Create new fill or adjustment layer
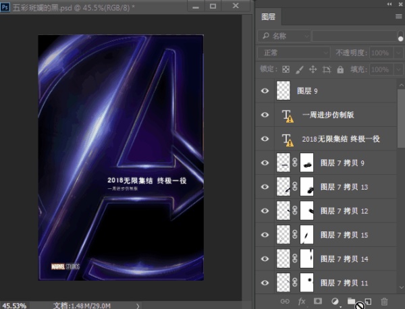The width and height of the screenshot is (405, 309). tap(334, 302)
